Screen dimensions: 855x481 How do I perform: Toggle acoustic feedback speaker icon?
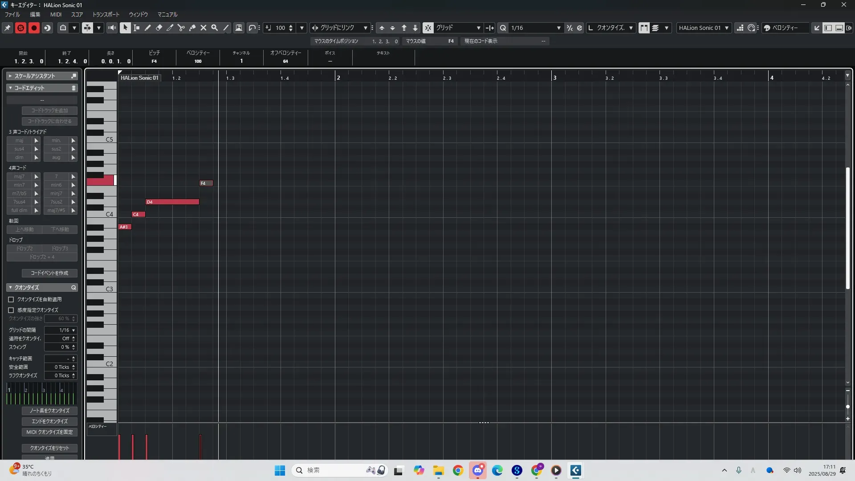pyautogui.click(x=112, y=28)
